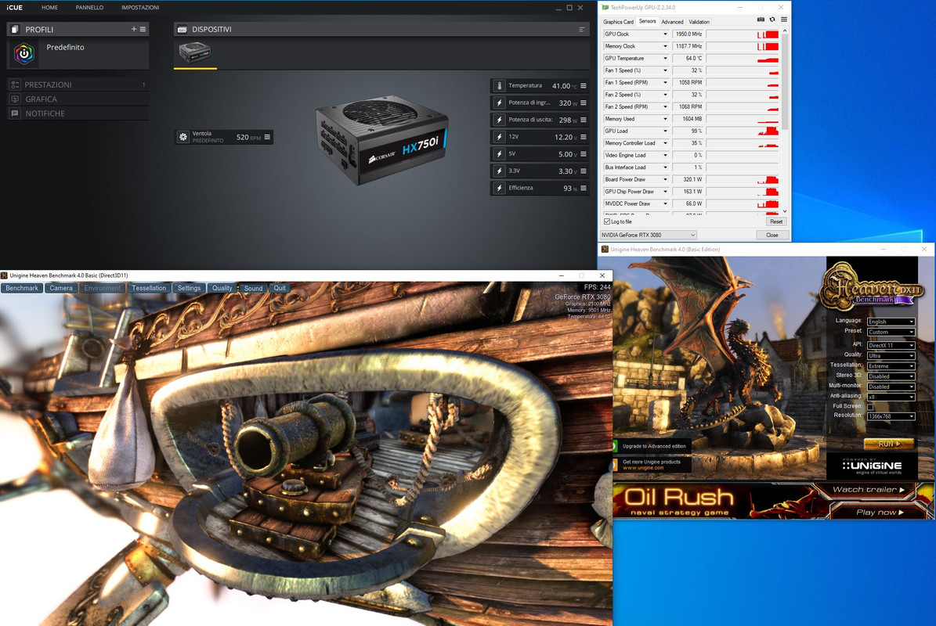Open the Board Power Draw sensor dropdown
936x626 pixels.
point(665,179)
